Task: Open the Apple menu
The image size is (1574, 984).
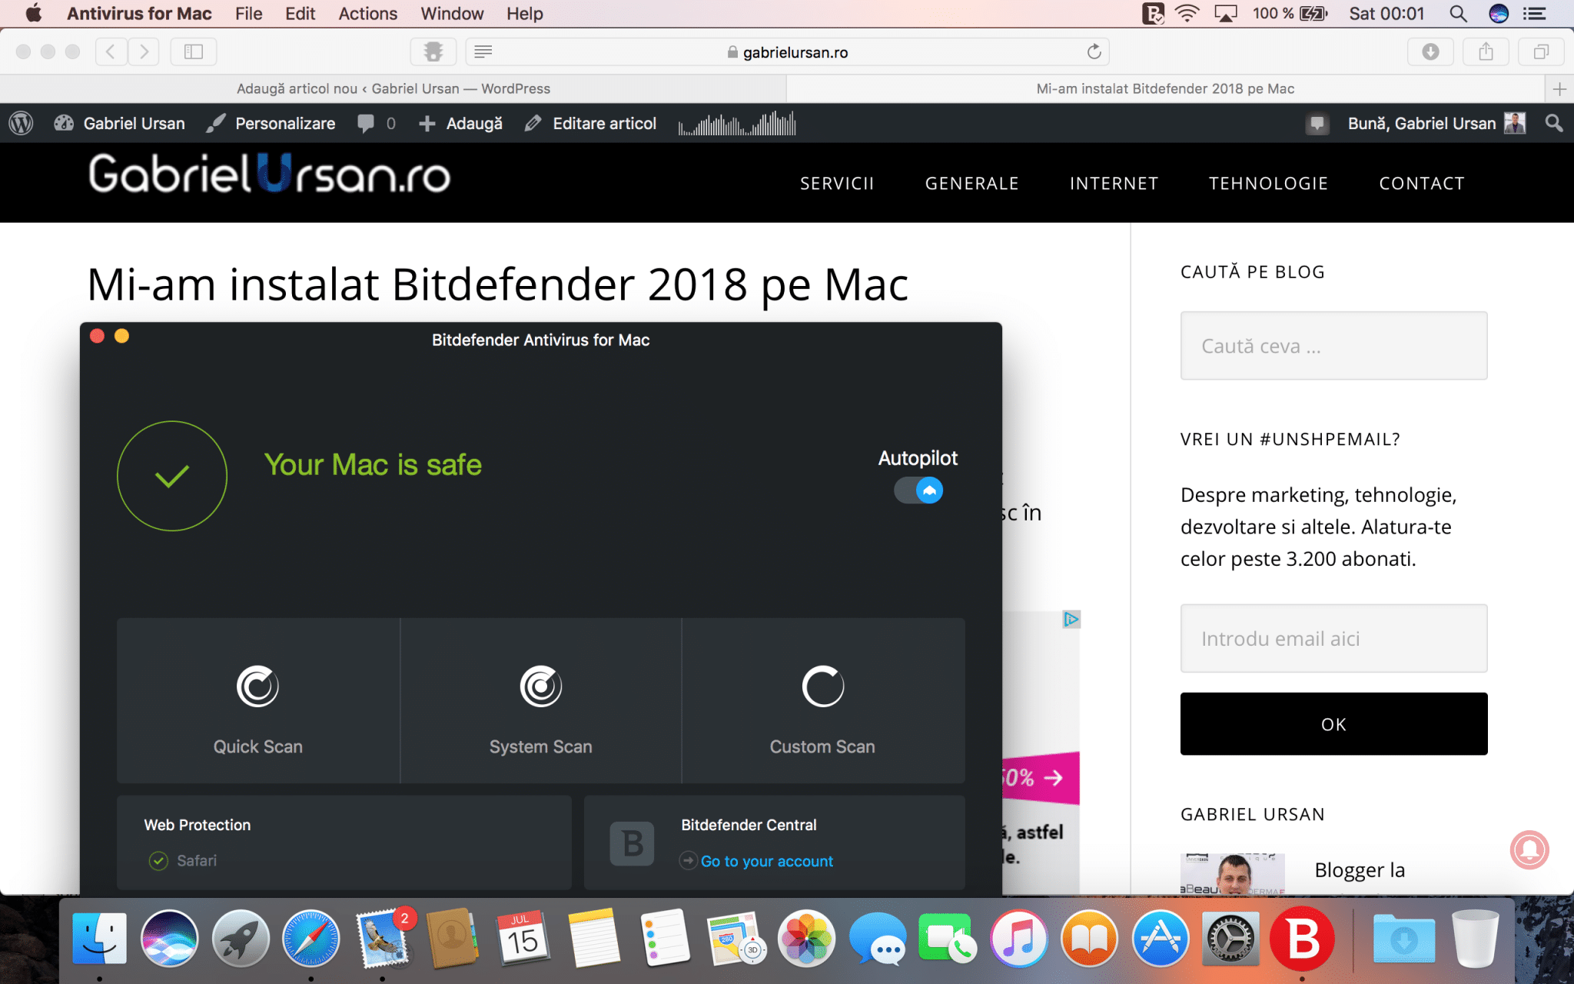Action: click(x=34, y=13)
